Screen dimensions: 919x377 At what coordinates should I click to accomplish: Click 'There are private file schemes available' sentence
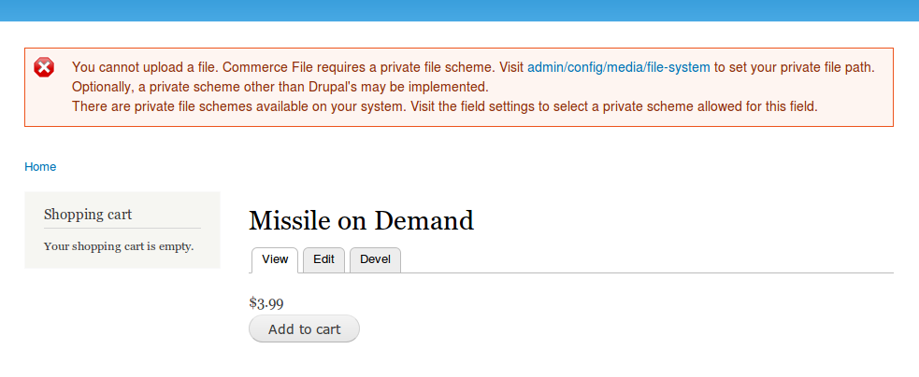(x=224, y=106)
